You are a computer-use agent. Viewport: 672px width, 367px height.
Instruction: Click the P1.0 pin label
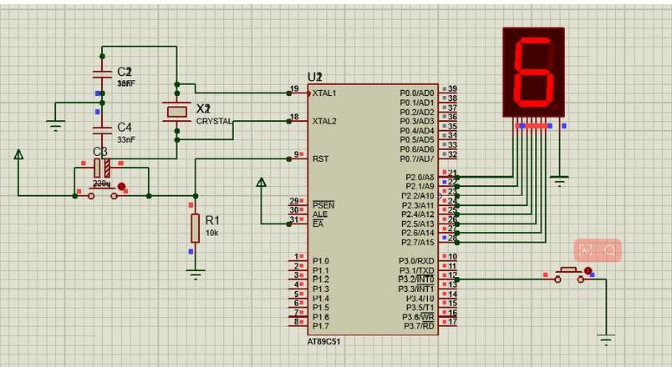point(321,261)
